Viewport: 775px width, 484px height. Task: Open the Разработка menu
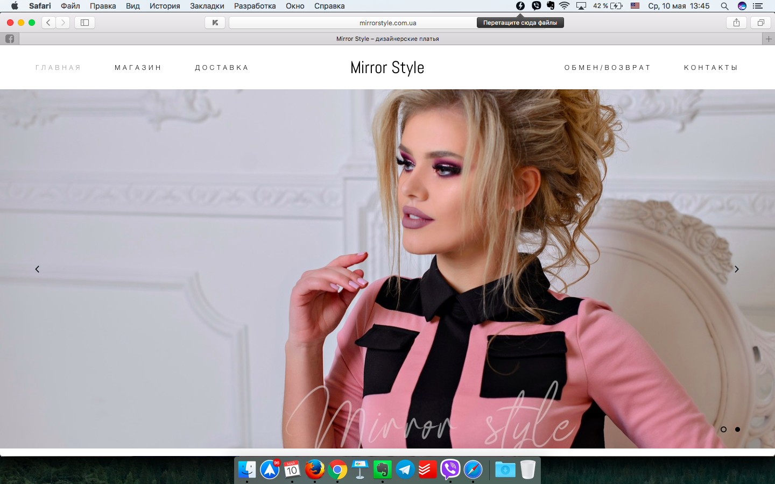(255, 6)
